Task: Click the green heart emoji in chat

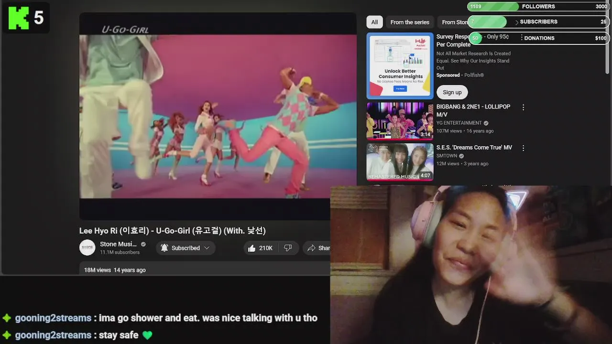Action: pos(147,335)
